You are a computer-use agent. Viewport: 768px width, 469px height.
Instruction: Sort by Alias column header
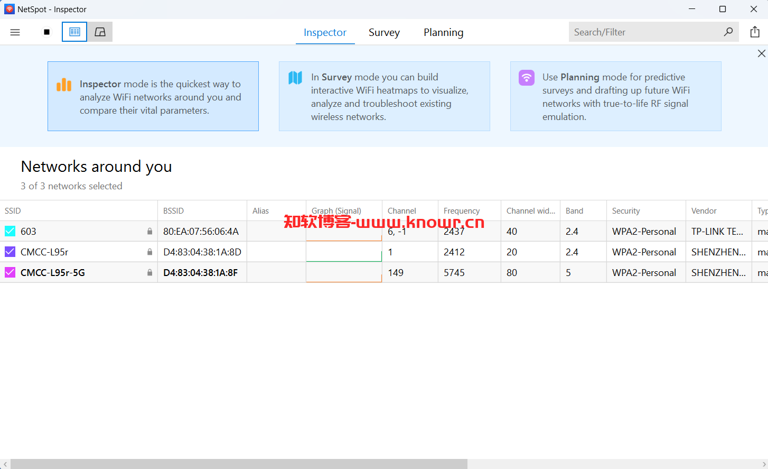[276, 210]
